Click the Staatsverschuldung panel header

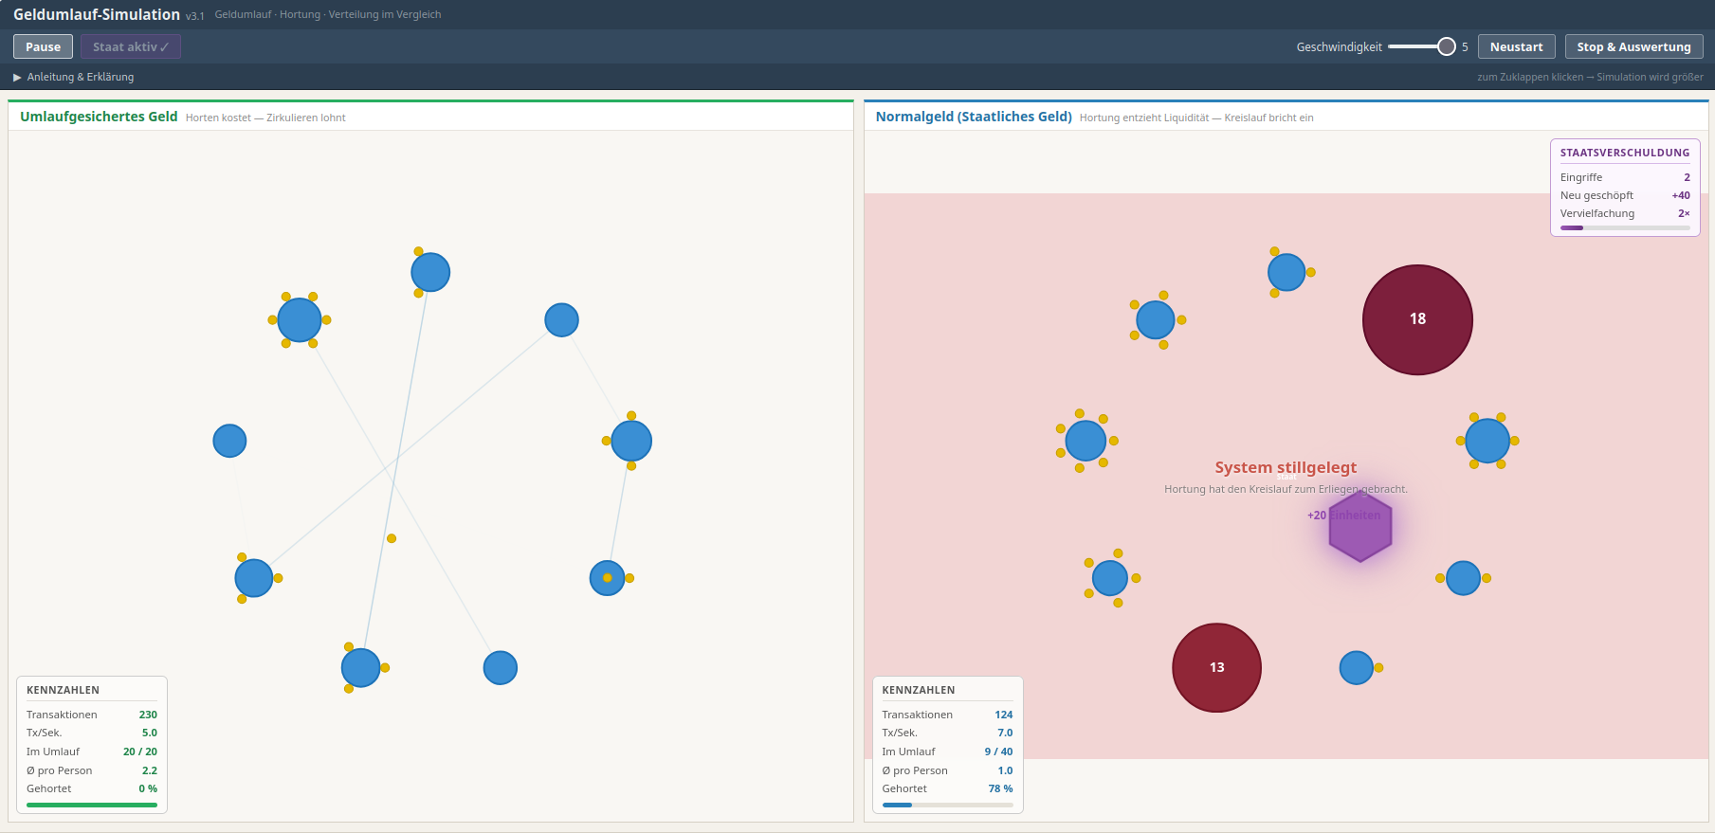(1624, 153)
